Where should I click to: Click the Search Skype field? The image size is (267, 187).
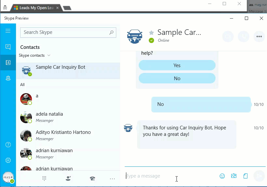[65, 32]
